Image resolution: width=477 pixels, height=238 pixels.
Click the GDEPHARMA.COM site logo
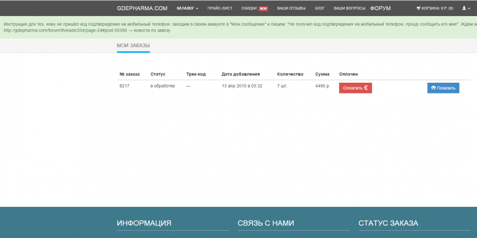[x=142, y=8]
